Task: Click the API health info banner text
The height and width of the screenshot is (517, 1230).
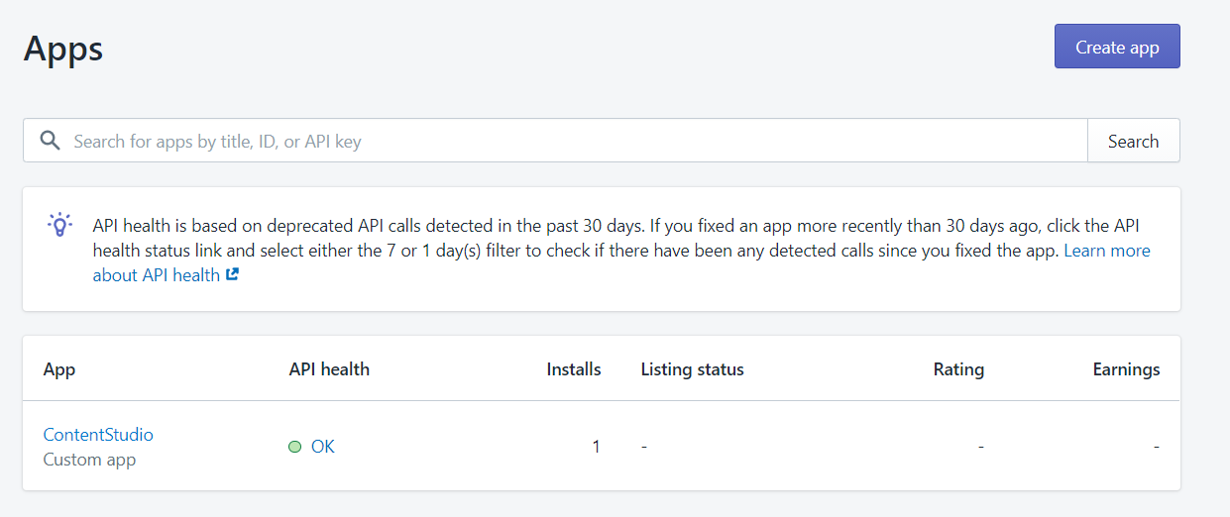Action: coord(621,250)
